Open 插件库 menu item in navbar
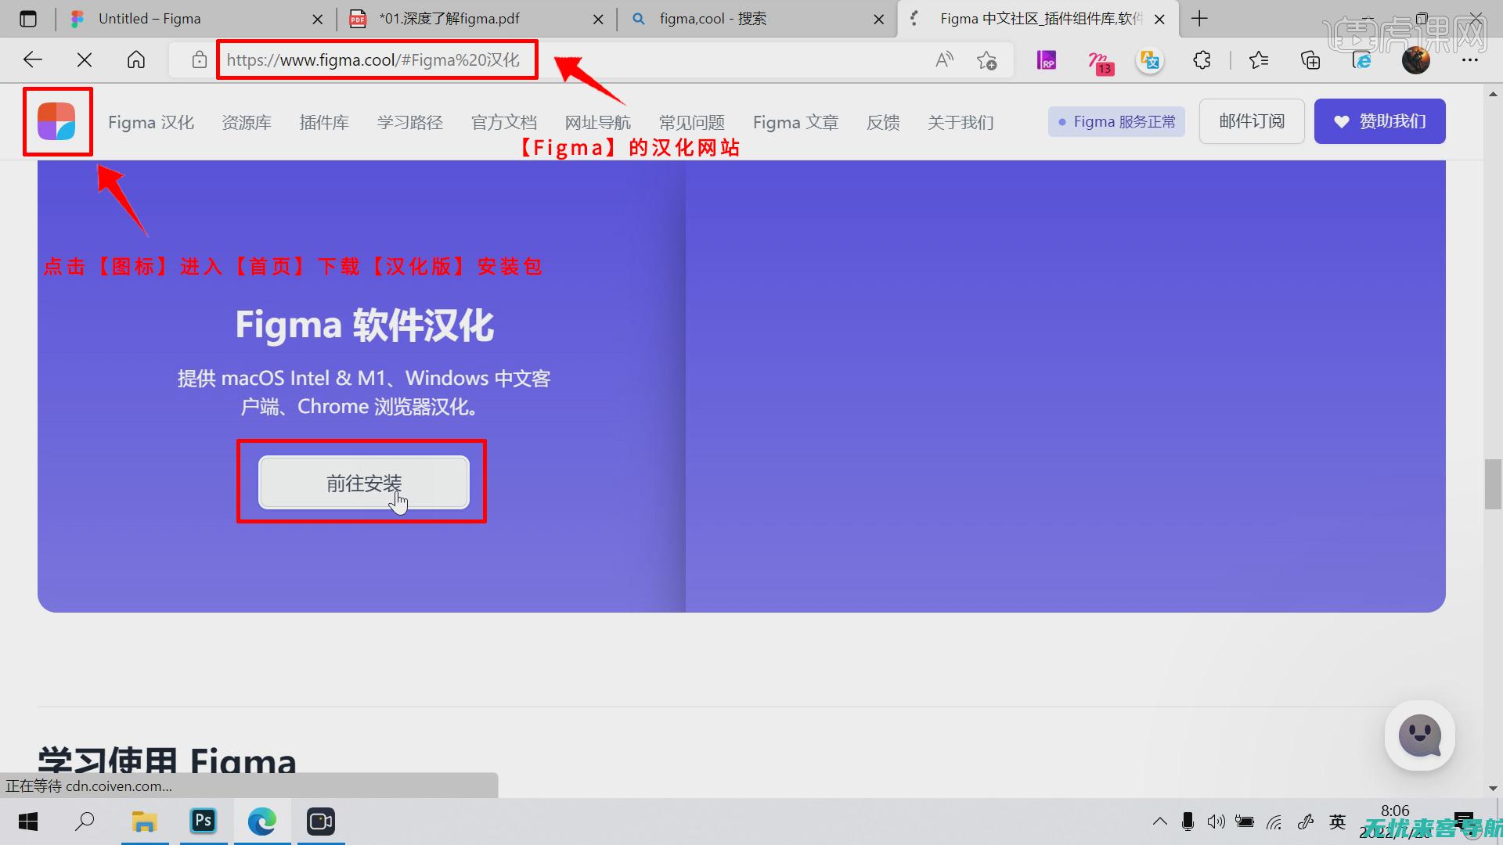This screenshot has width=1503, height=845. point(323,120)
